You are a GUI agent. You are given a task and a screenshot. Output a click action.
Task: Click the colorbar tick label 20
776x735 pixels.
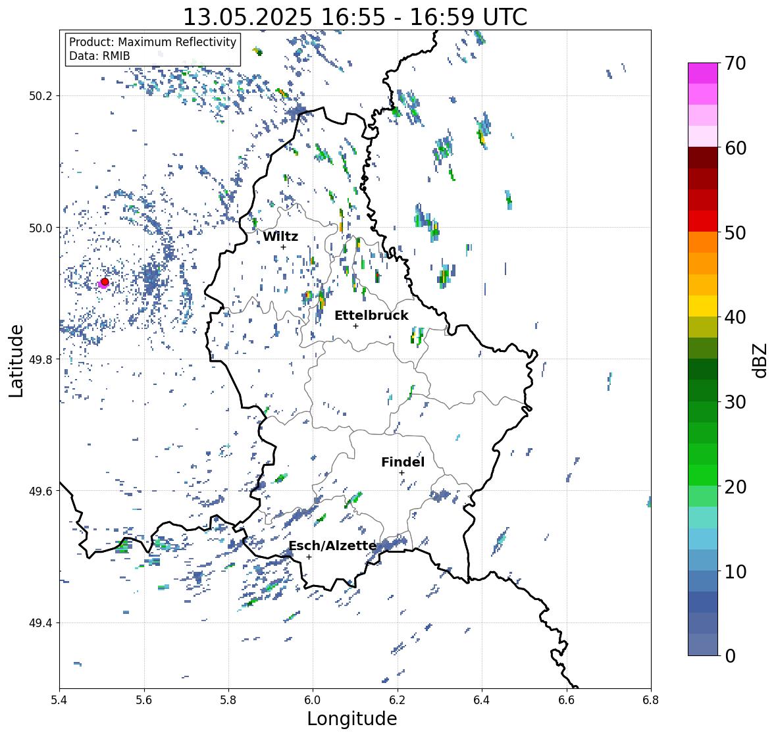735,487
